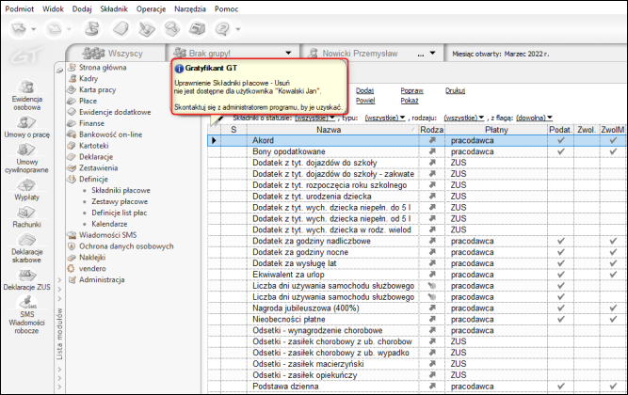Click the Wypłaty sidebar icon
This screenshot has height=395, width=628.
[26, 193]
